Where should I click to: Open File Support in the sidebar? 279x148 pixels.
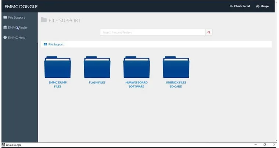point(17,17)
